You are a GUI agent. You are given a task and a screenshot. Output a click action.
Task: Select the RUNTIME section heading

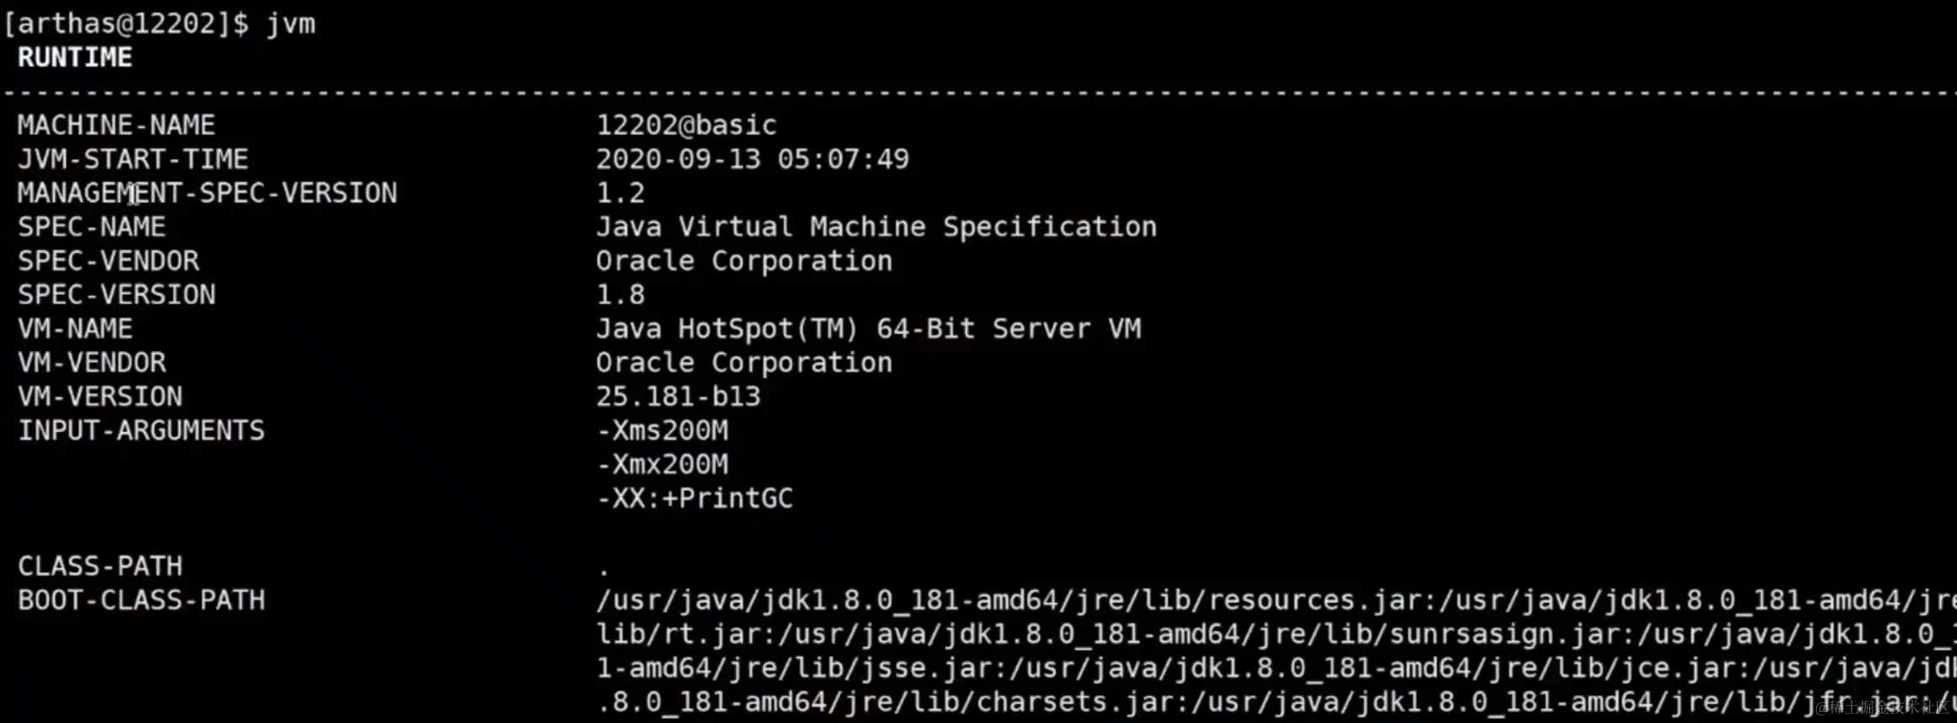tap(75, 57)
